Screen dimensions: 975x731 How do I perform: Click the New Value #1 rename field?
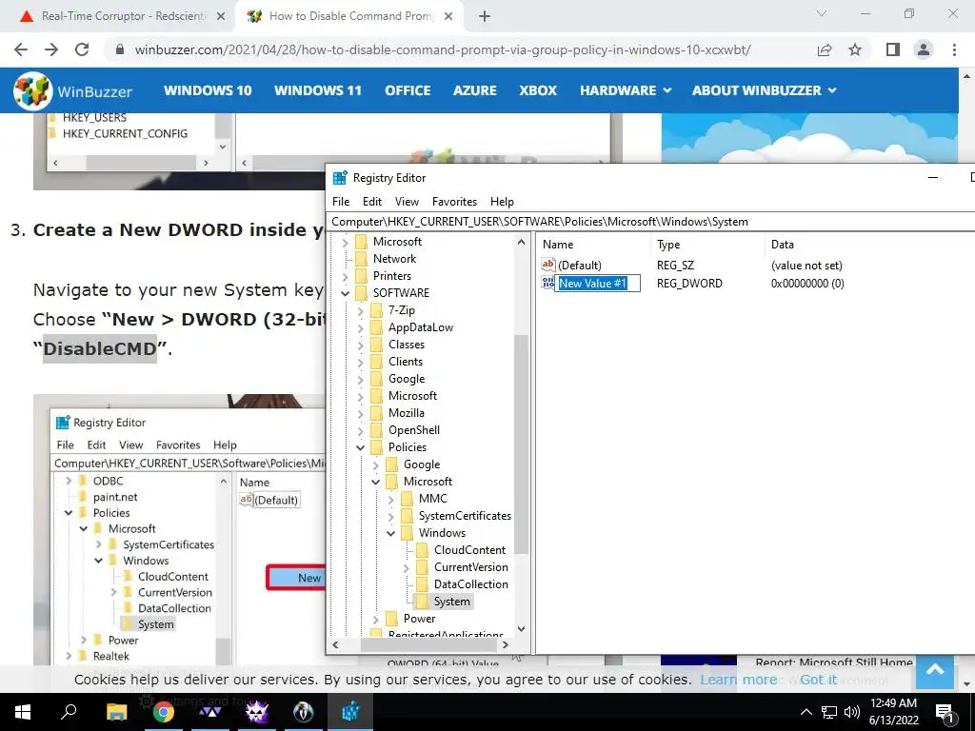(x=598, y=284)
